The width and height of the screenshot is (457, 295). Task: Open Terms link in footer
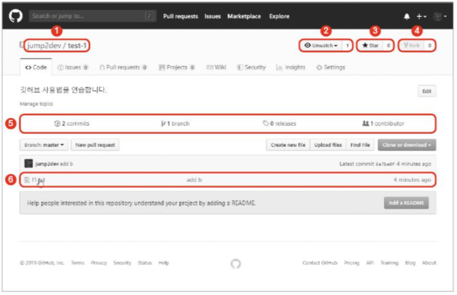[x=78, y=263]
